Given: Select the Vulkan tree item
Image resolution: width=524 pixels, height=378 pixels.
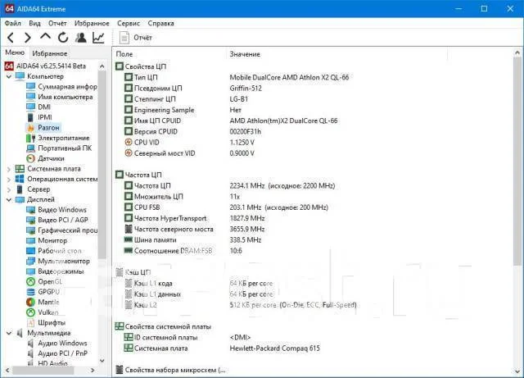Looking at the screenshot, I should (x=42, y=312).
